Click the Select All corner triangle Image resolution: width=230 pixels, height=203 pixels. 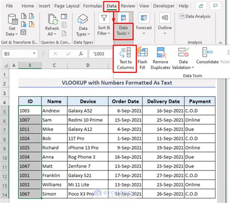(x=6, y=66)
